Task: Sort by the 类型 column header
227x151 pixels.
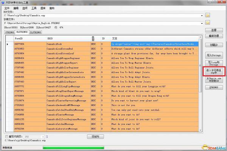Action: [x=96, y=39]
